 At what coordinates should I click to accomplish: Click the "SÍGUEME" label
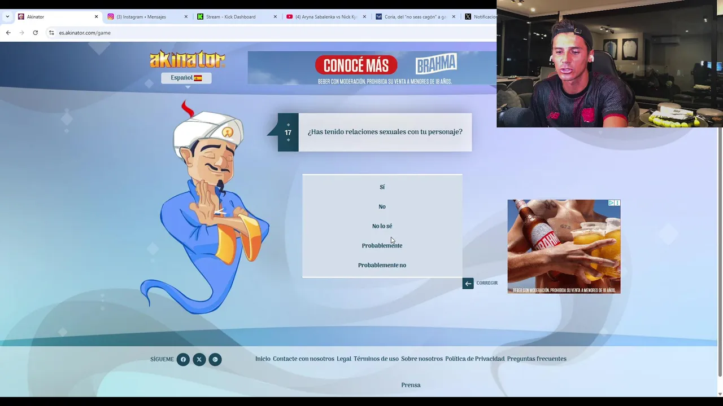pos(162,359)
